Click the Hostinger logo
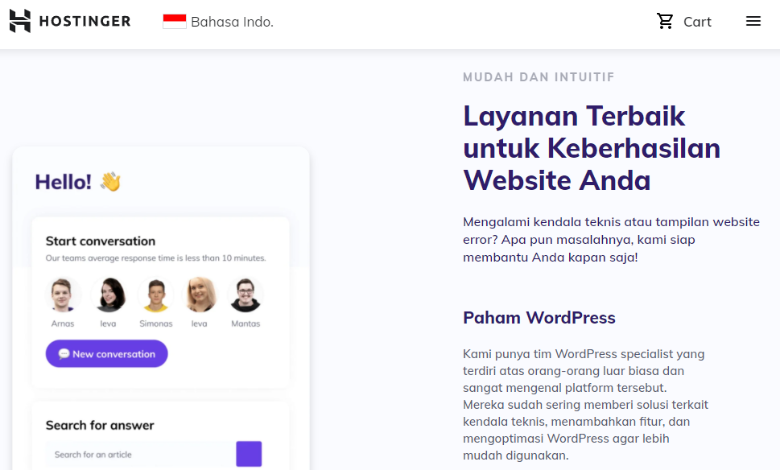Image resolution: width=780 pixels, height=470 pixels. pyautogui.click(x=69, y=21)
